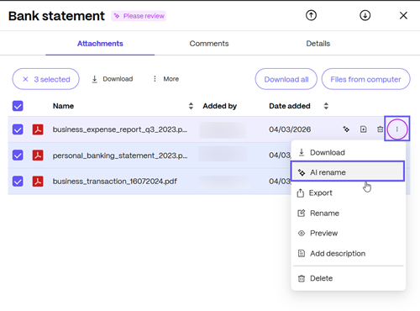The height and width of the screenshot is (311, 420).
Task: Sort by the Date added column arrows
Action: [x=326, y=106]
